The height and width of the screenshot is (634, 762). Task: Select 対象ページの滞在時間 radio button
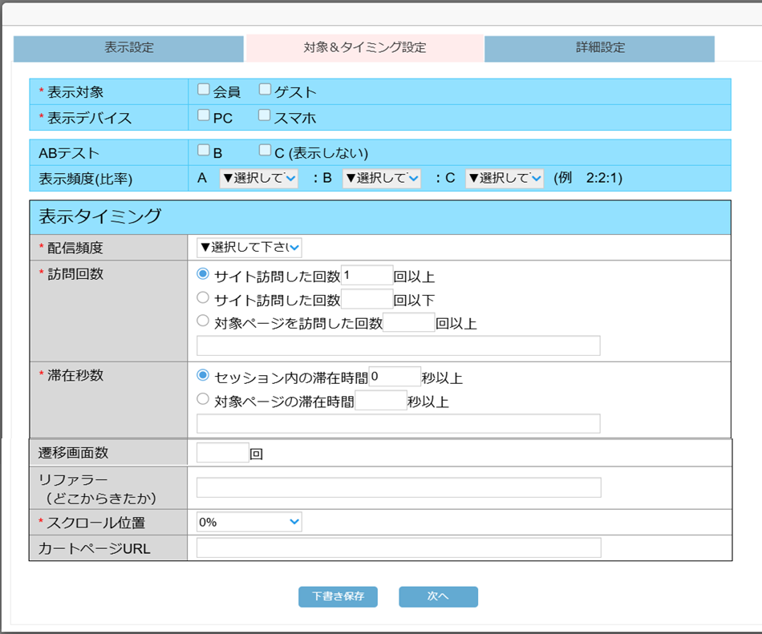click(204, 400)
